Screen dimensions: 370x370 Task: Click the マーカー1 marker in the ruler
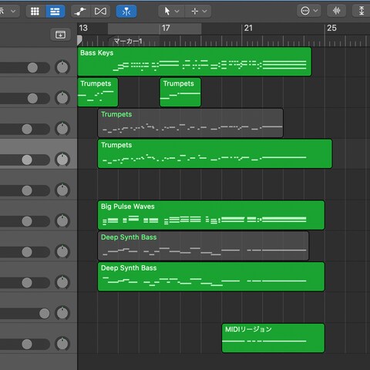click(128, 41)
